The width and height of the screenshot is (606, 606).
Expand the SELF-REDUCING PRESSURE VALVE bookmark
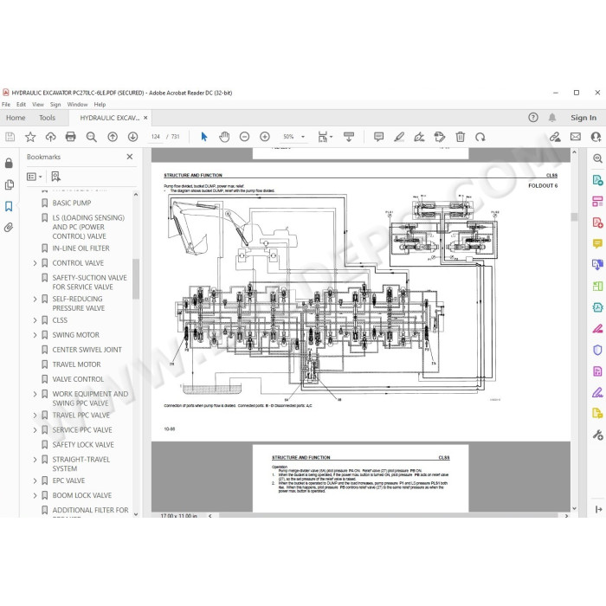click(x=35, y=300)
